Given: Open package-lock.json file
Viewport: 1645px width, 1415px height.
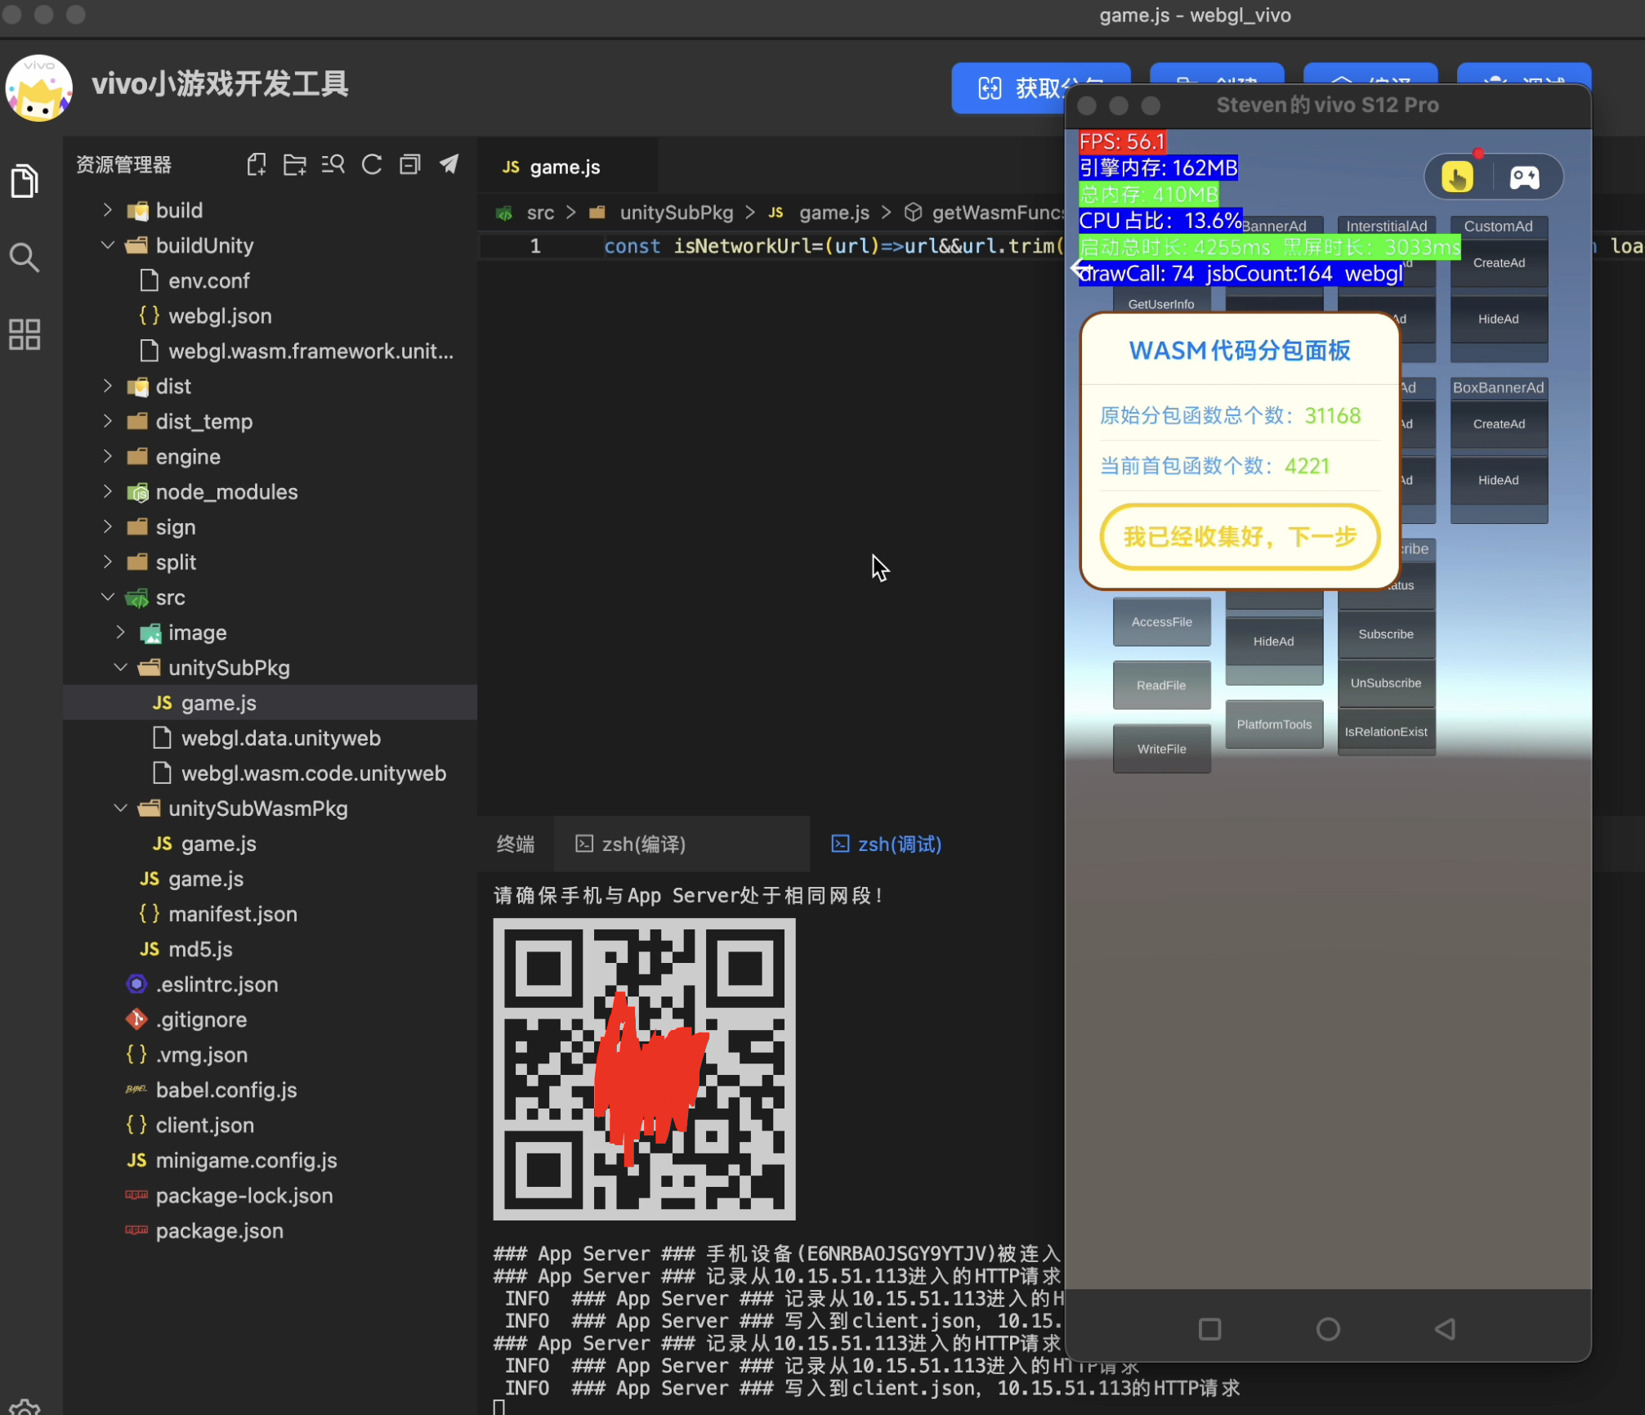Looking at the screenshot, I should click(244, 1194).
